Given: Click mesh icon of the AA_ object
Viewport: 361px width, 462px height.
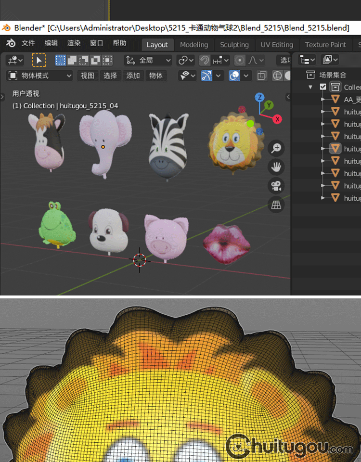Looking at the screenshot, I should [x=335, y=100].
